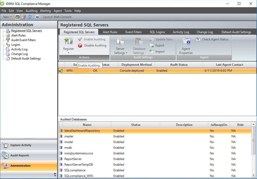
Task: Select the SQLcompliance database row
Action: pos(75,170)
